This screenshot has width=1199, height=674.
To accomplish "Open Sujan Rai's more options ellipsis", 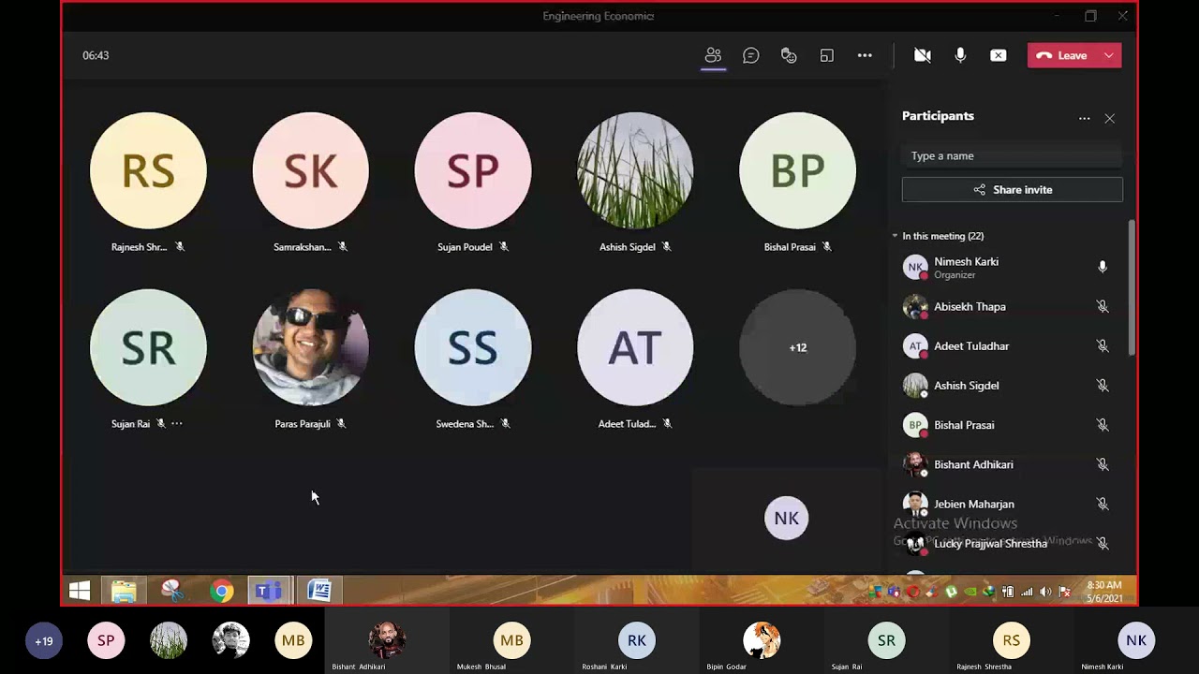I will 177,424.
